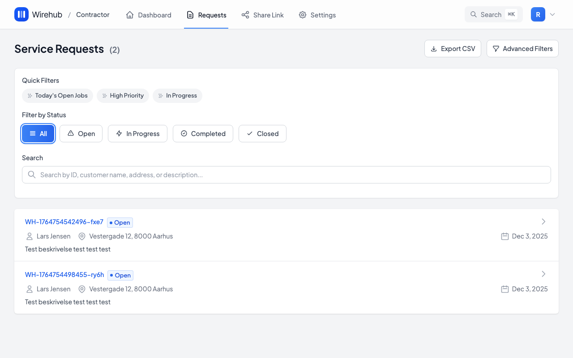The height and width of the screenshot is (358, 573).
Task: Open request WH-1764754498455-ry6h link
Action: [64, 275]
